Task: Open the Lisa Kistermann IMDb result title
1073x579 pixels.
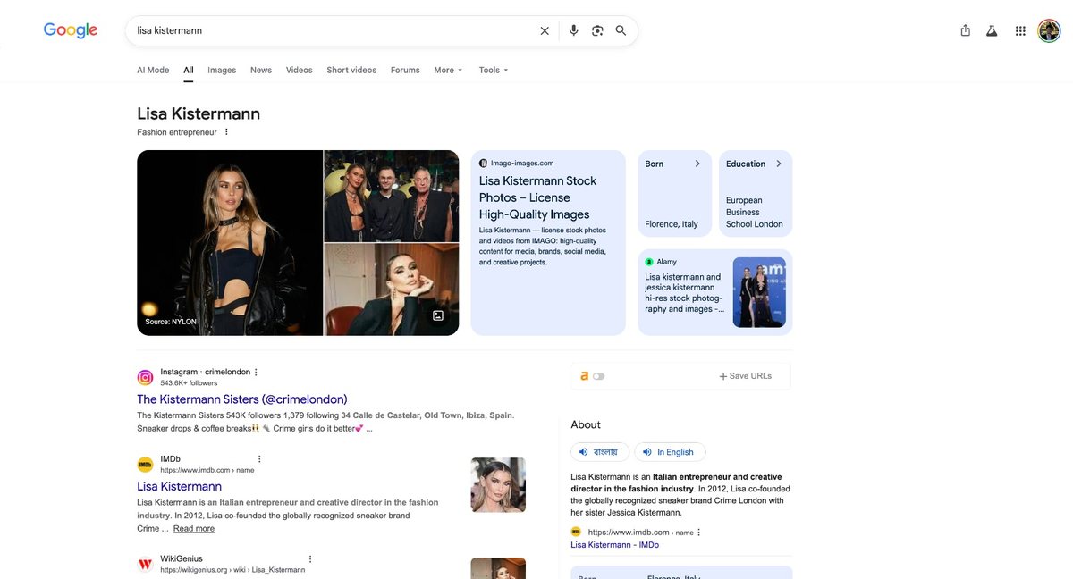Action: pos(179,486)
